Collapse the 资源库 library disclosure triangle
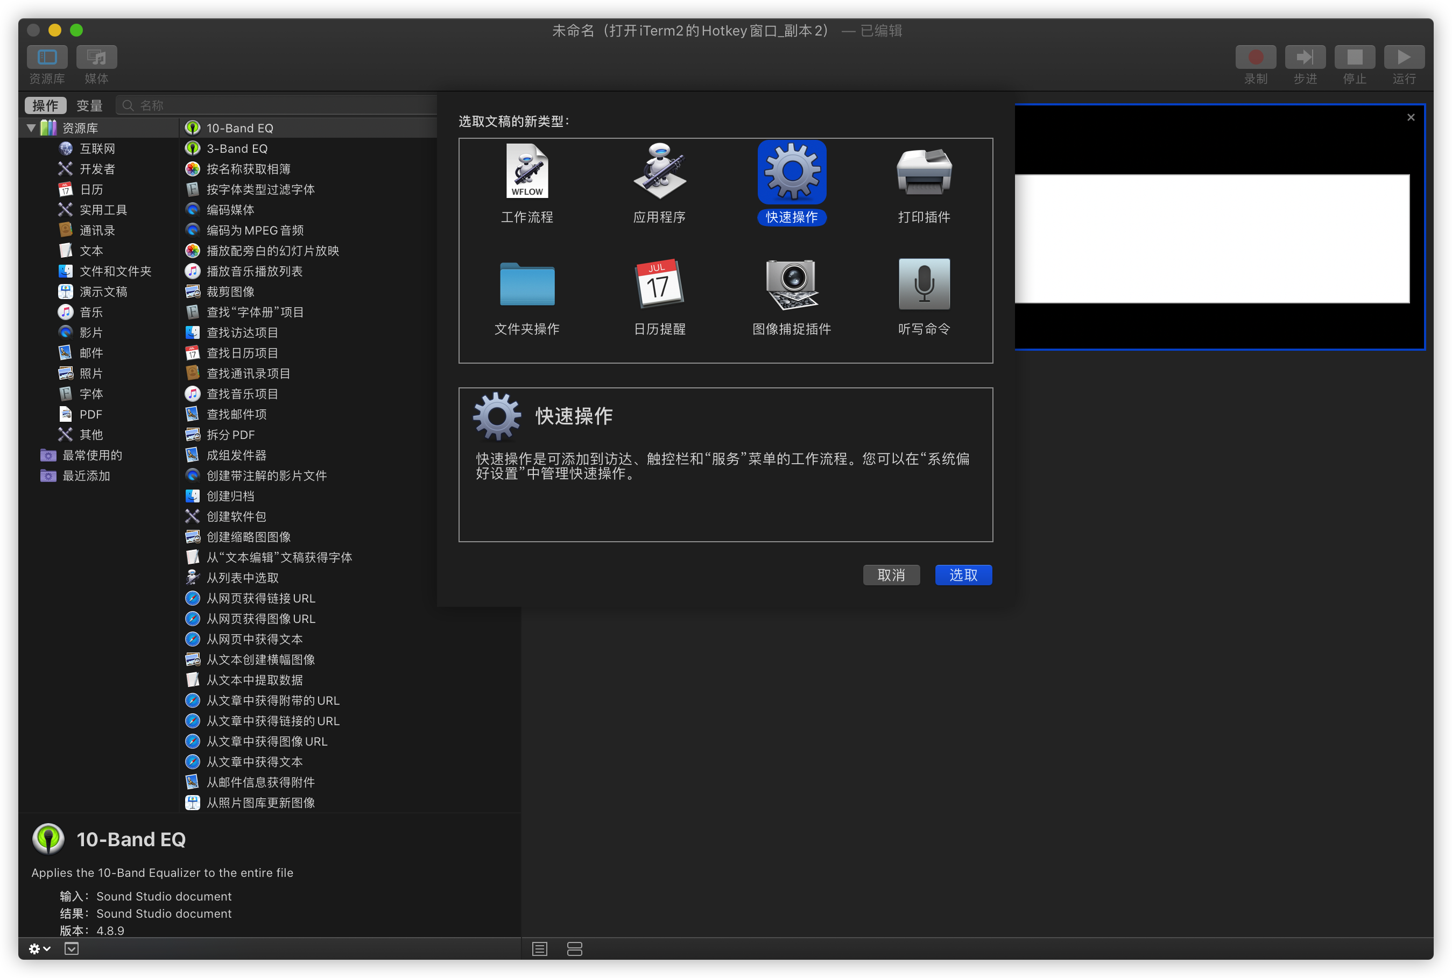The height and width of the screenshot is (978, 1452). (31, 128)
